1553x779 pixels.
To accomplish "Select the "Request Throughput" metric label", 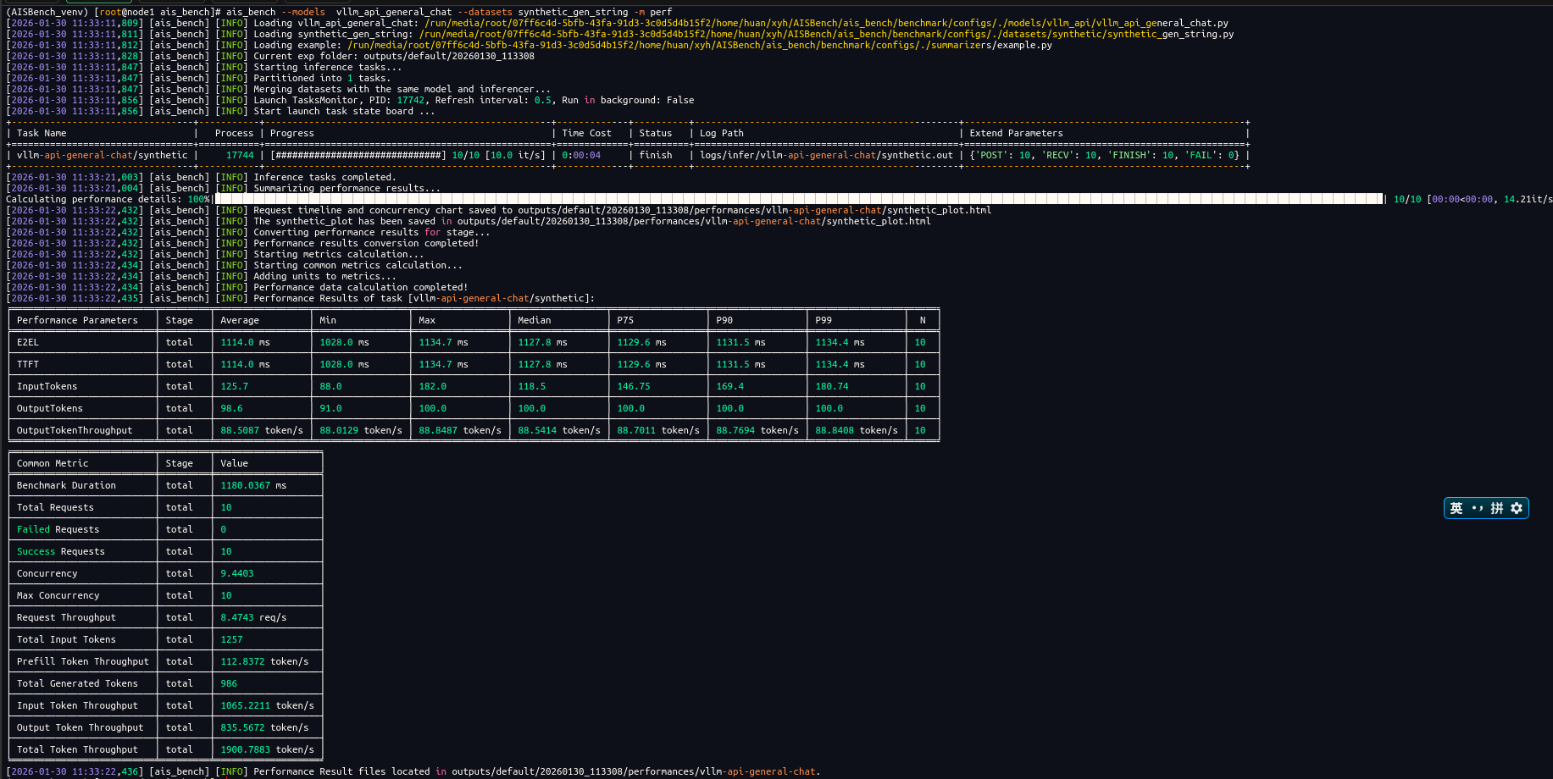I will (x=66, y=617).
